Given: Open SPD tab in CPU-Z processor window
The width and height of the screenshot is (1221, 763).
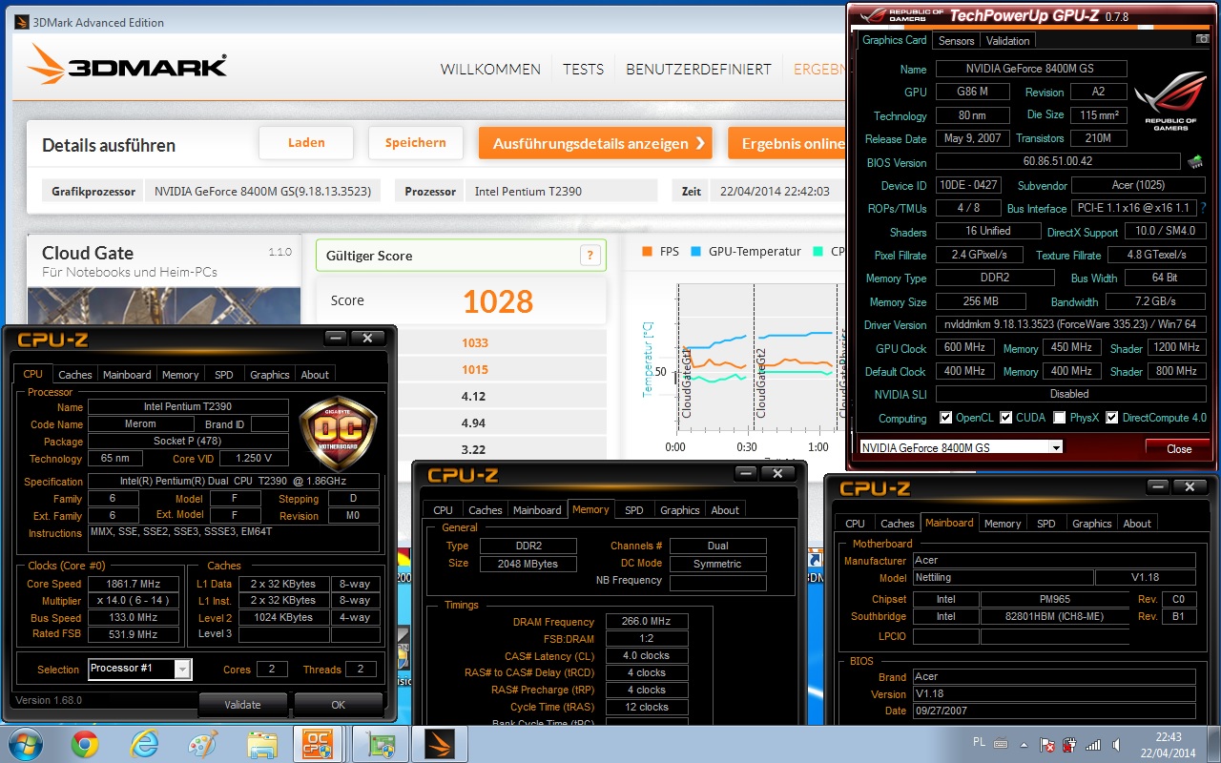Looking at the screenshot, I should [x=224, y=375].
